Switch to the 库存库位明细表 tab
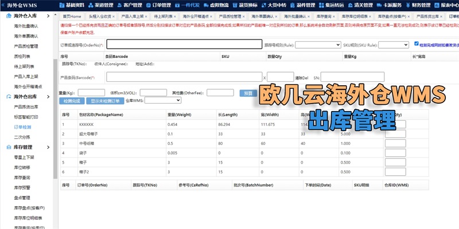459x229 pixels. (356, 17)
